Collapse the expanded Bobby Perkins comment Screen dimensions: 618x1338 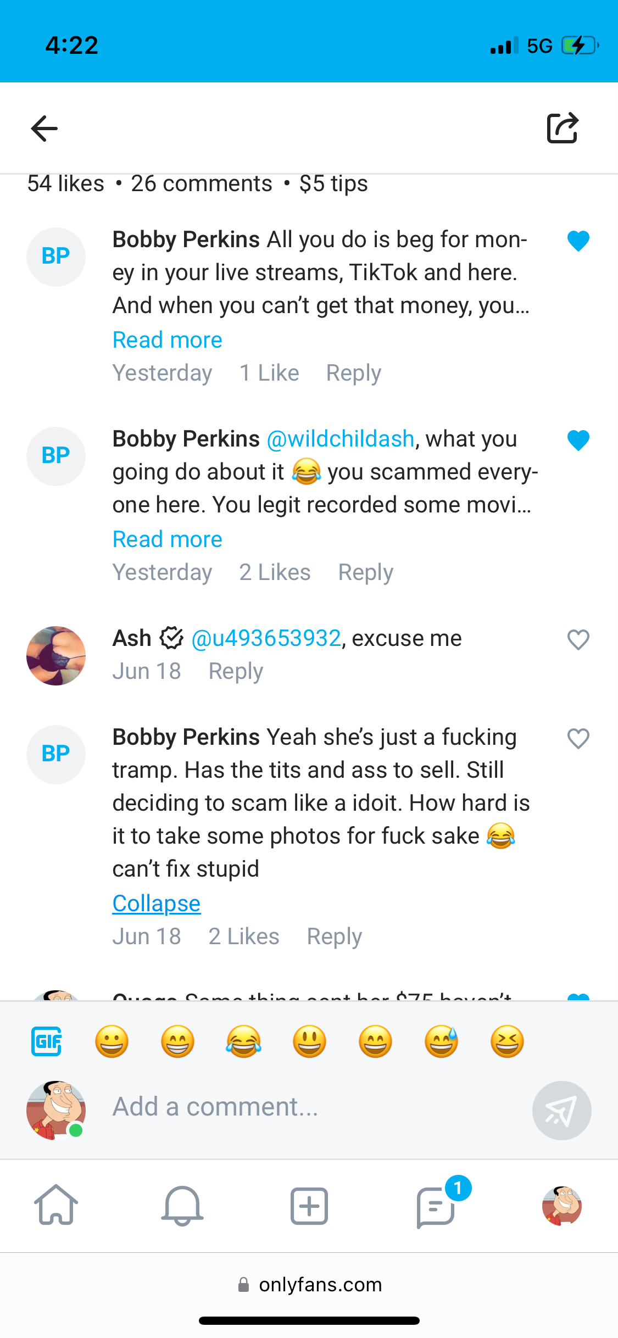(157, 904)
